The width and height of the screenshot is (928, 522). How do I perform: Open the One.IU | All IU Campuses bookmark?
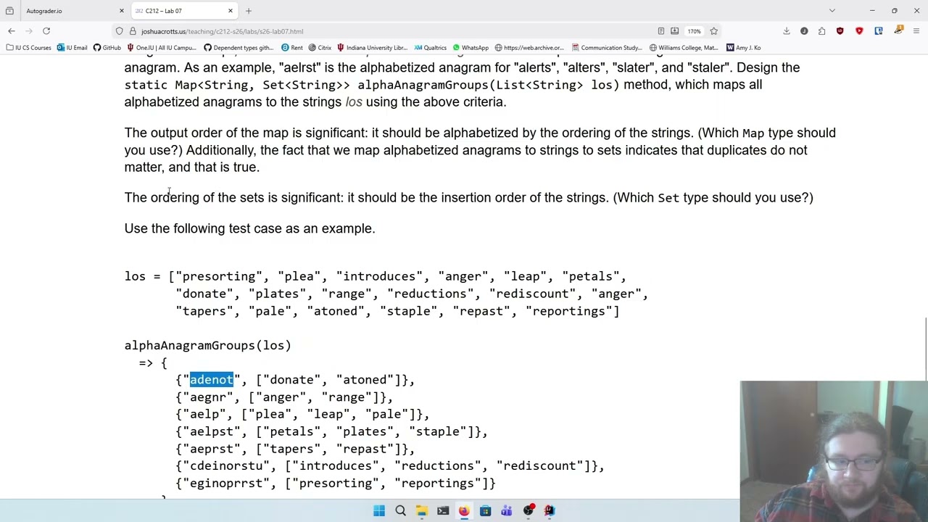[161, 48]
